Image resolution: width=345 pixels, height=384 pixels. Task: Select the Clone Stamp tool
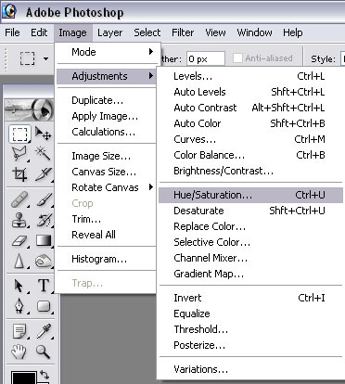click(x=19, y=220)
